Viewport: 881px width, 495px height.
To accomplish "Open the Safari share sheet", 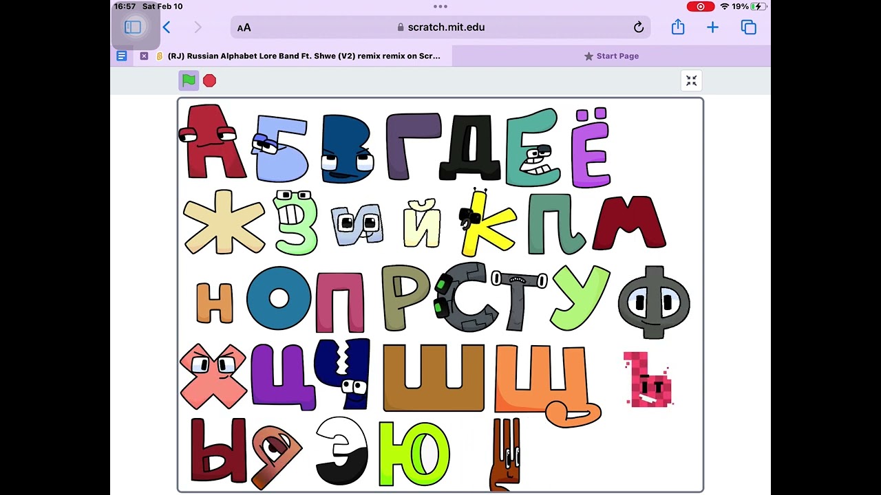I will point(678,27).
